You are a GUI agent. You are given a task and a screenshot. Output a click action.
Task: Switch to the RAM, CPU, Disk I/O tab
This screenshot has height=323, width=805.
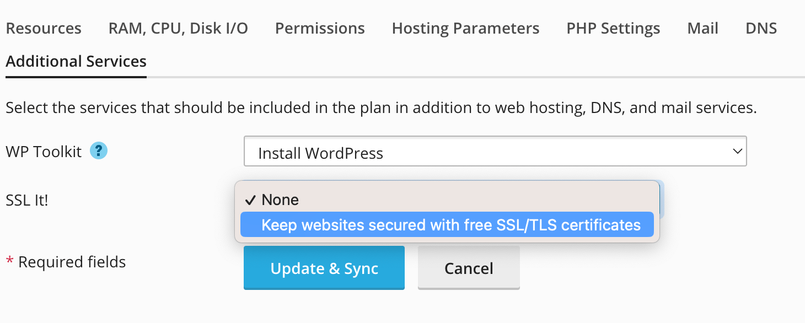coord(178,29)
